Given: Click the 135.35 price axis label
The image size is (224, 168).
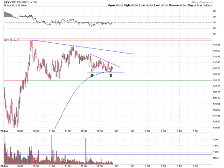Looking at the screenshot, I should pyautogui.click(x=217, y=68).
